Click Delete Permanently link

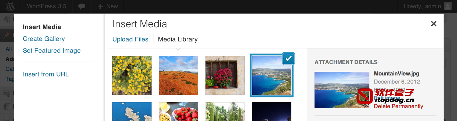click(x=398, y=106)
